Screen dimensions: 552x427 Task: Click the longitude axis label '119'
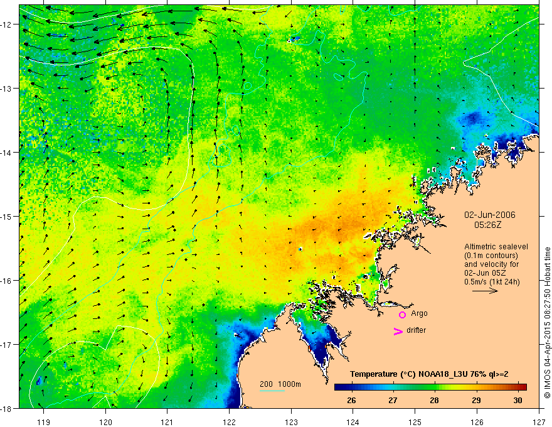click(43, 422)
